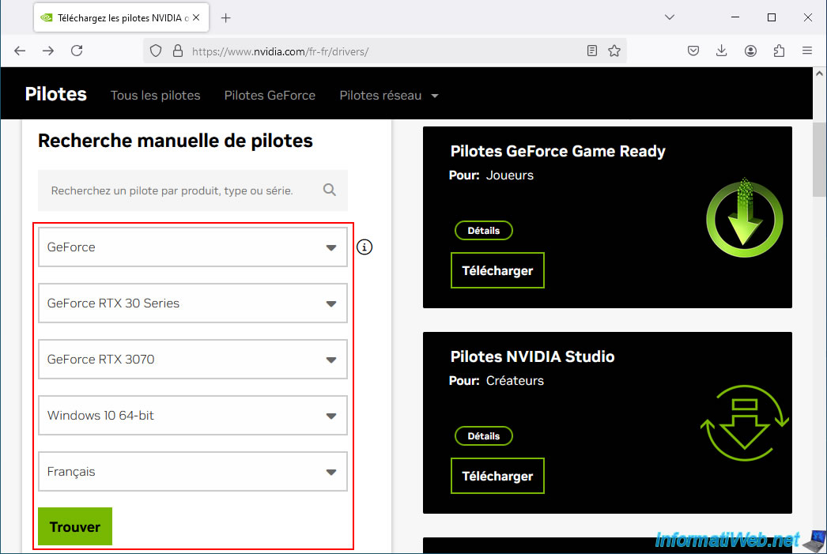Close the NVIDIA drivers tab
Image resolution: width=827 pixels, height=554 pixels.
[x=196, y=18]
